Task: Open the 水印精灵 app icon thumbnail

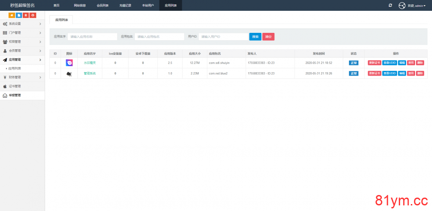Action: 69,63
